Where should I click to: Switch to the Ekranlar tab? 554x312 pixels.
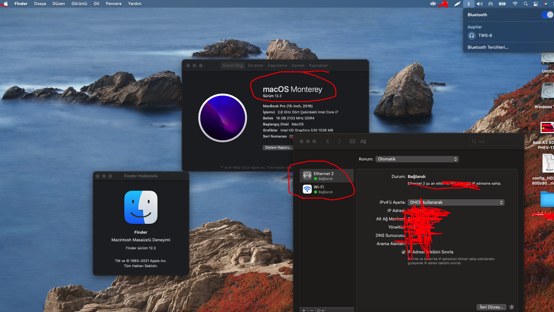(256, 66)
